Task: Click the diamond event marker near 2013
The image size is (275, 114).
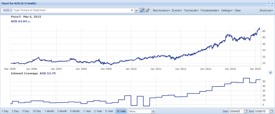Action: [215, 44]
